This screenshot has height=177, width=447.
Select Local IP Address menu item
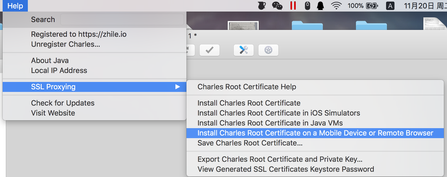[95, 70]
